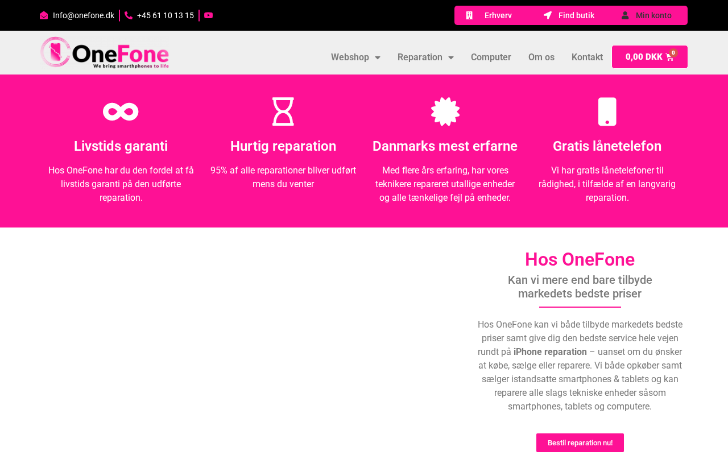This screenshot has height=455, width=728.
Task: Click the user icon beside Min konto
Action: point(625,15)
